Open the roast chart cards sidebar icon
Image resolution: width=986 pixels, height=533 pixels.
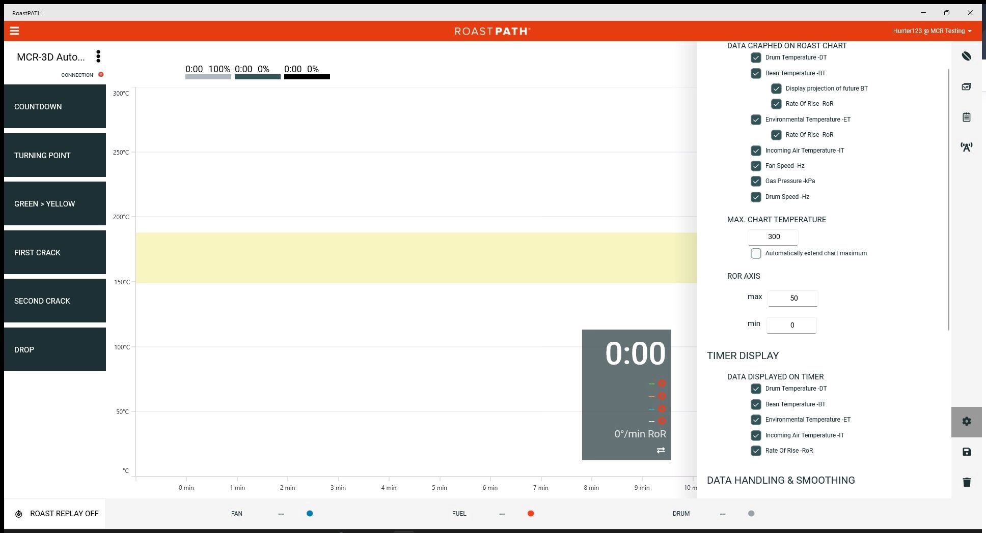click(x=966, y=86)
